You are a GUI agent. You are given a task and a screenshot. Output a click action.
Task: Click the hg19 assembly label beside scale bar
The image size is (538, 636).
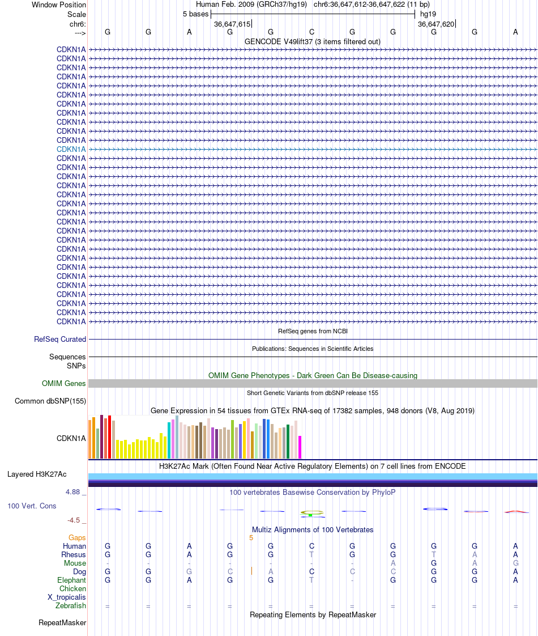[428, 14]
